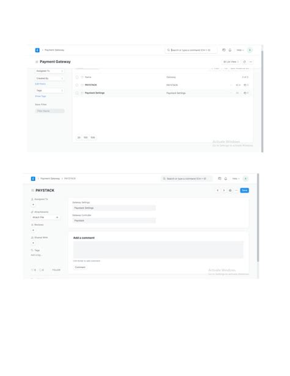Image resolution: width=290 pixels, height=376 pixels.
Task: Share document with plus under Shared With
Action: [x=33, y=243]
